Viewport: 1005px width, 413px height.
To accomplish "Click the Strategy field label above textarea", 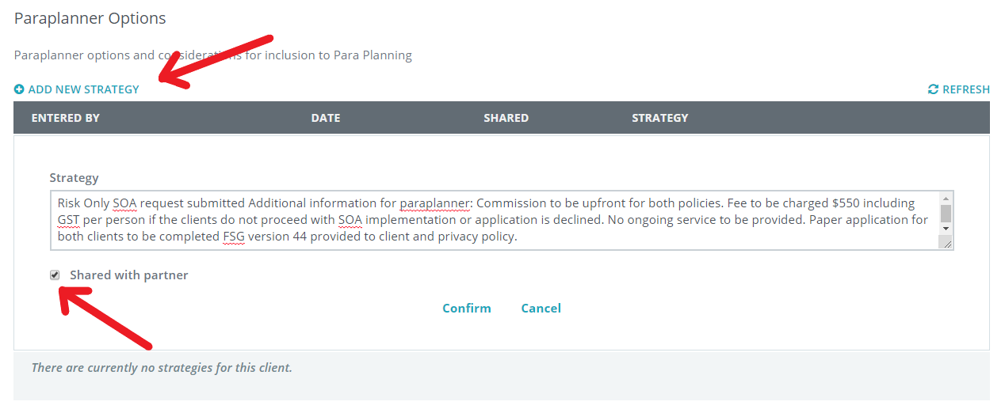I will [74, 178].
